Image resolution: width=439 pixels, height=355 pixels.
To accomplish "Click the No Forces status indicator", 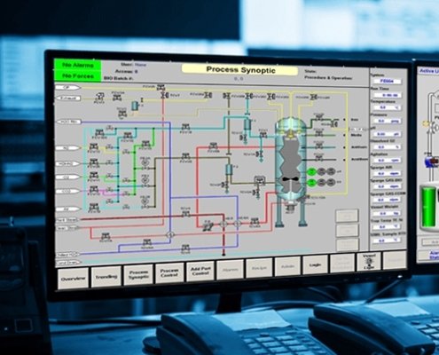I will [x=78, y=76].
